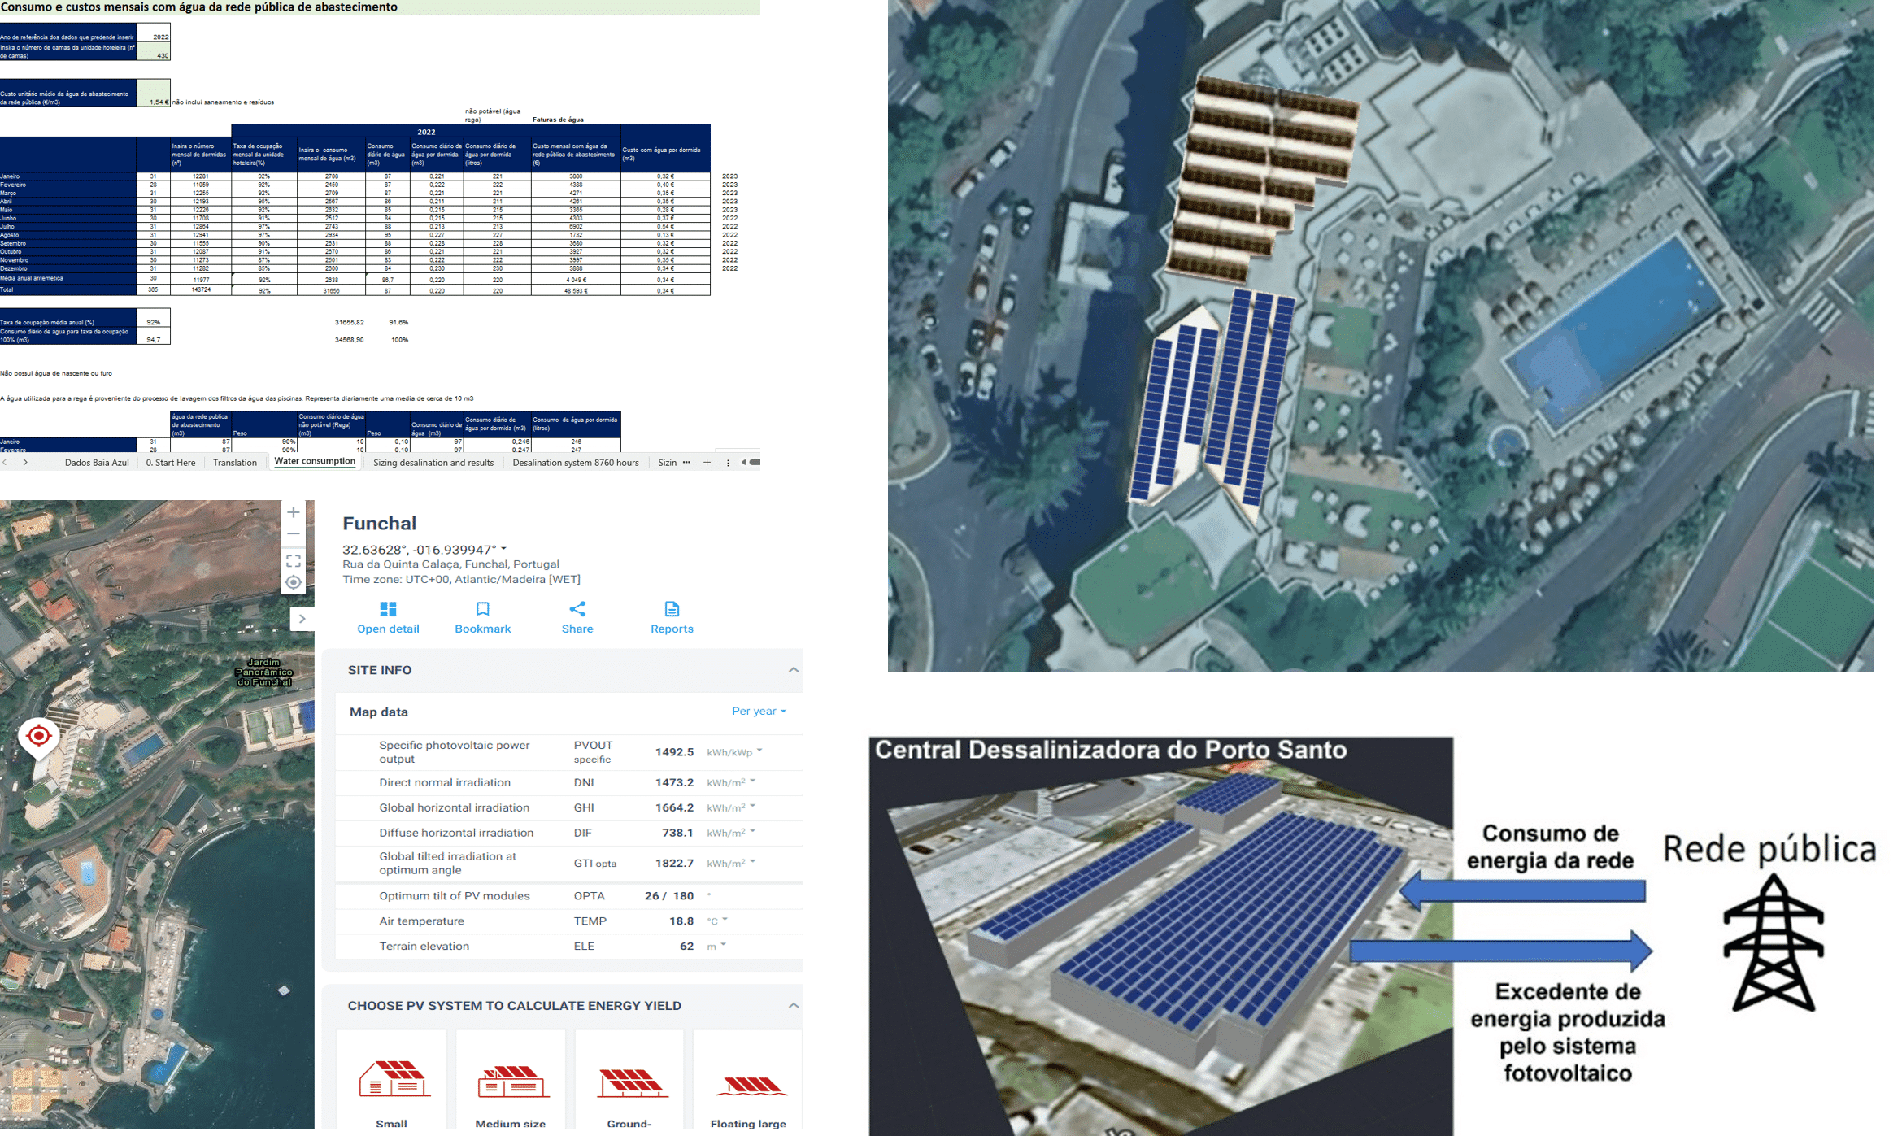The image size is (1902, 1136).
Task: Open Reports for the site
Action: point(672,617)
